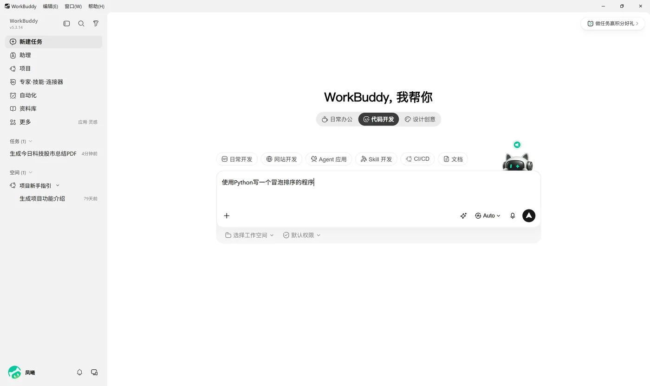The height and width of the screenshot is (386, 650).
Task: Collapse the 空间 (1) section
Action: tap(31, 173)
